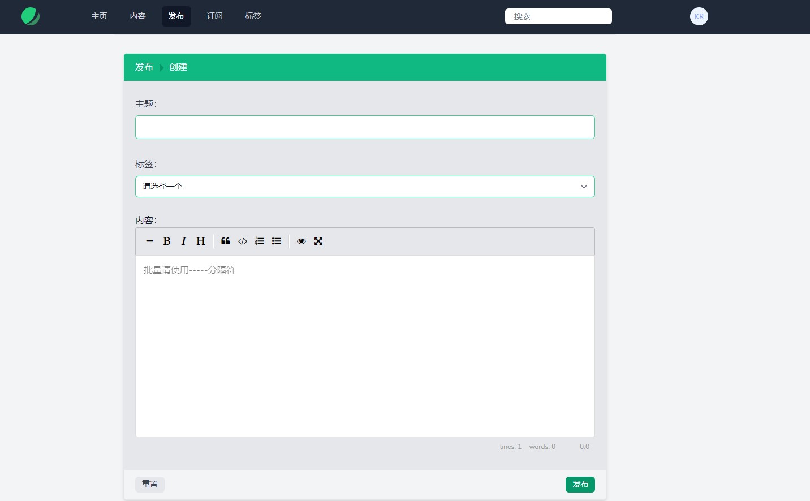Viewport: 810px width, 501px height.
Task: Click the 创建 breadcrumb item
Action: click(x=178, y=67)
